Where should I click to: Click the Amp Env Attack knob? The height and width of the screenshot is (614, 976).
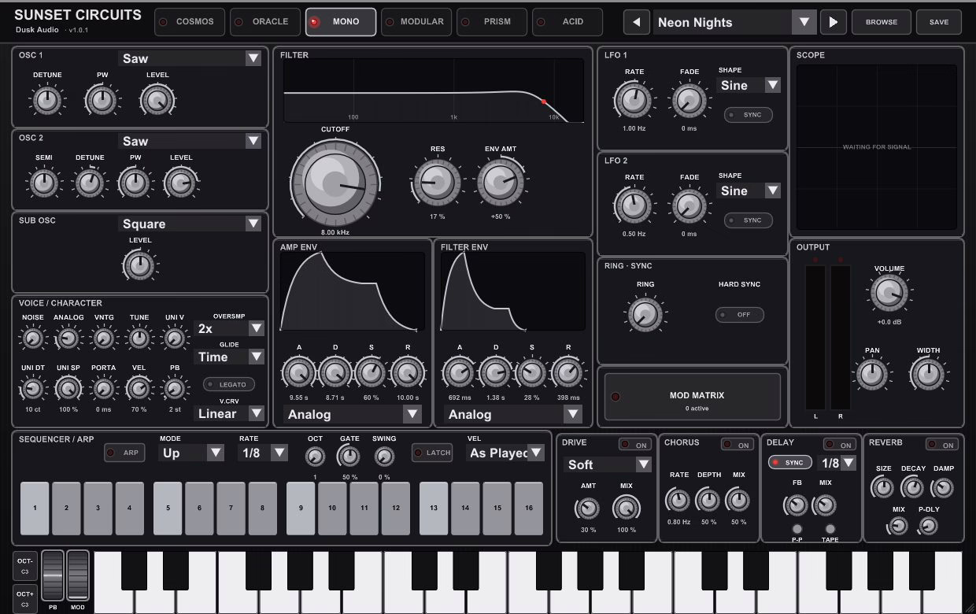(299, 372)
